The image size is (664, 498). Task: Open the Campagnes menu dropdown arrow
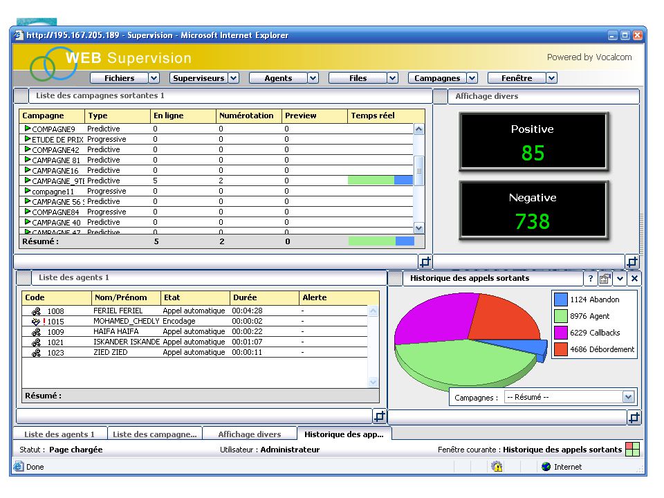pos(472,78)
